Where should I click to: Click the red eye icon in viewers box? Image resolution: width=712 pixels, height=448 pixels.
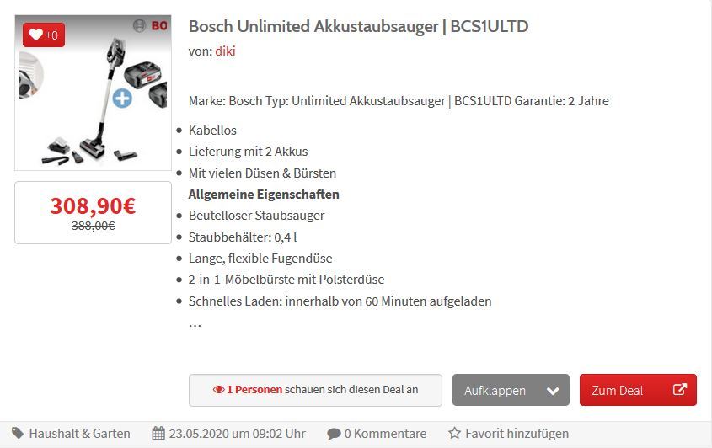pyautogui.click(x=218, y=389)
